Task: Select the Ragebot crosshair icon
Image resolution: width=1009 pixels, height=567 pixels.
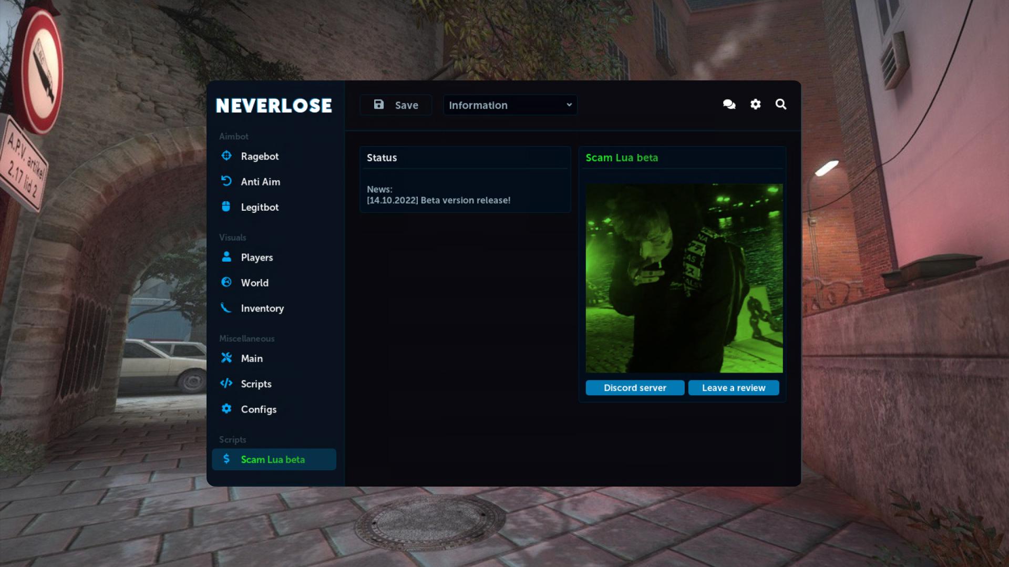Action: [226, 156]
